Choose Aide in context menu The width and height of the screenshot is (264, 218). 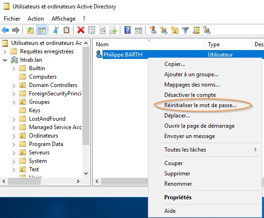[205, 211]
